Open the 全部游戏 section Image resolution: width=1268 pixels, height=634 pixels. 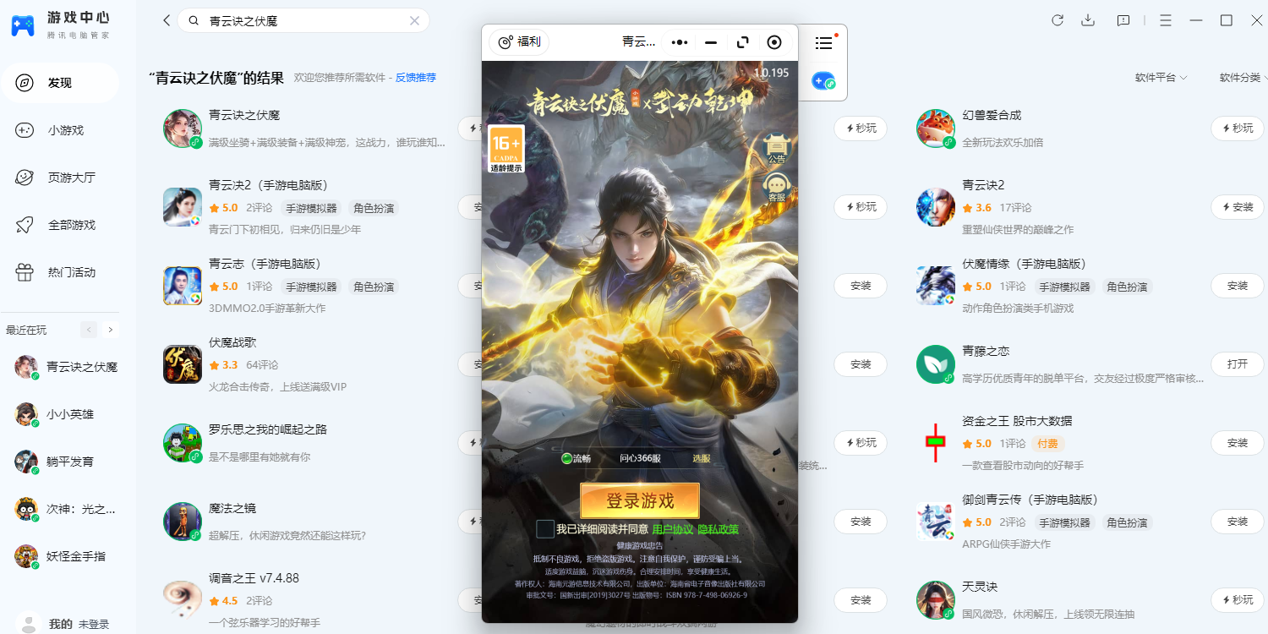tap(59, 225)
